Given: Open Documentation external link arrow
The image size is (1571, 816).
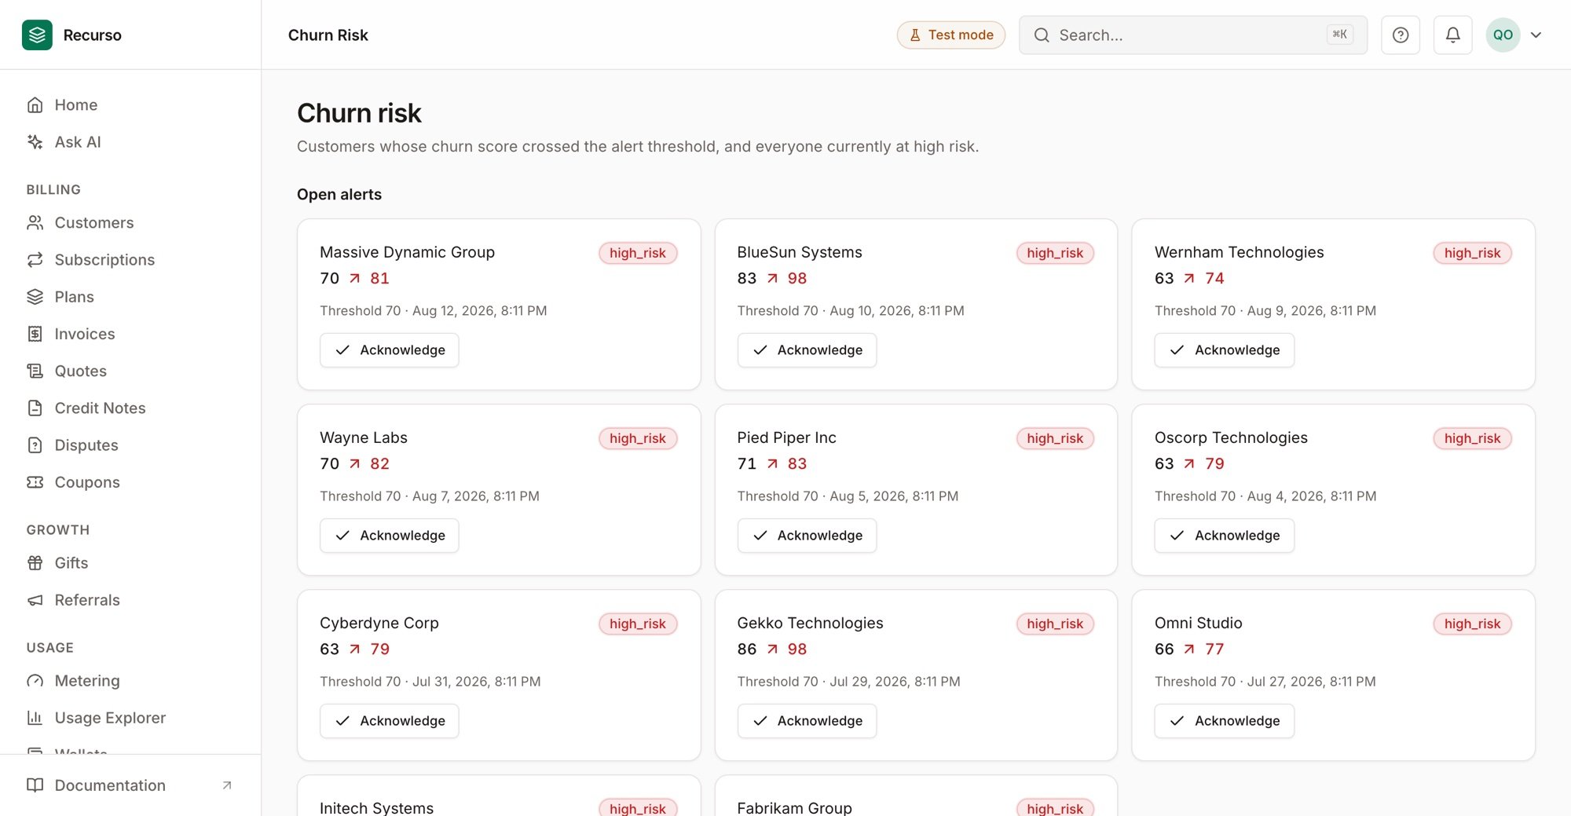Looking at the screenshot, I should [x=227, y=785].
